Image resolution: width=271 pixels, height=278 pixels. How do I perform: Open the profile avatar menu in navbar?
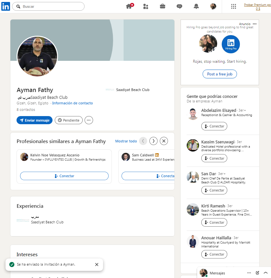[x=213, y=7]
